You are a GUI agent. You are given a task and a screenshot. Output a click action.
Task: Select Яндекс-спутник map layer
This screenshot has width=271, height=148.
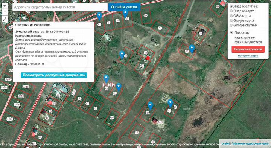(x=231, y=6)
